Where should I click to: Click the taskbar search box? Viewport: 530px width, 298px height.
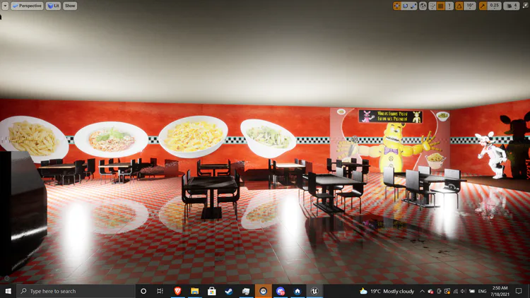click(x=76, y=291)
